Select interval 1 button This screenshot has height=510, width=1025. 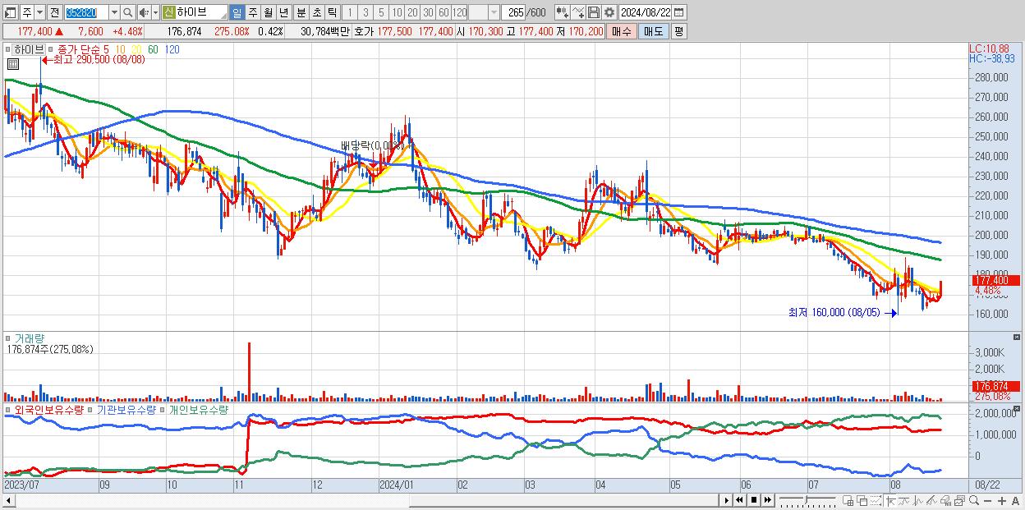click(x=350, y=12)
